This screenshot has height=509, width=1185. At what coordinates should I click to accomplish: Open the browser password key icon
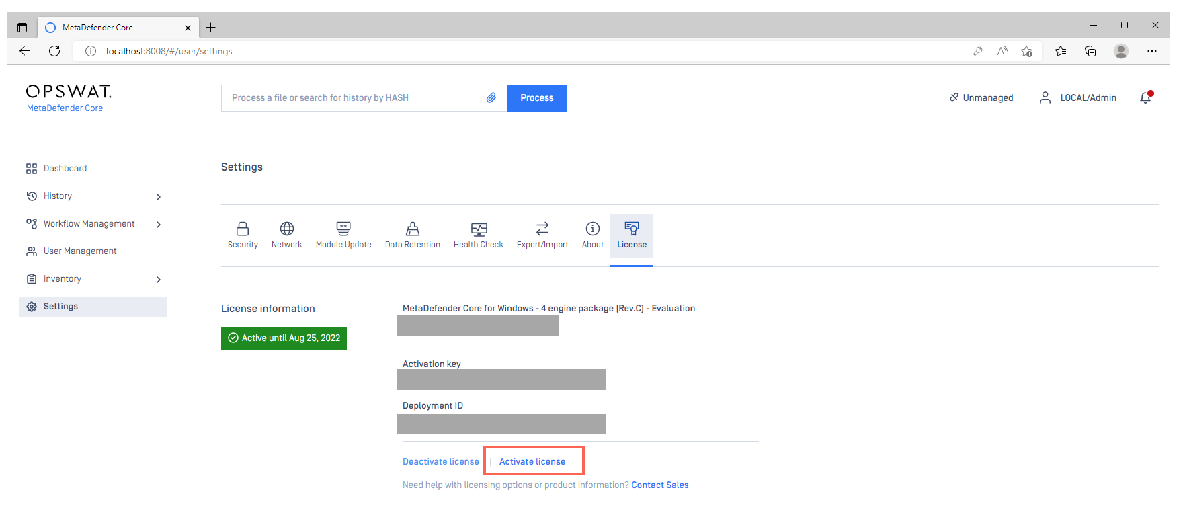(x=978, y=51)
